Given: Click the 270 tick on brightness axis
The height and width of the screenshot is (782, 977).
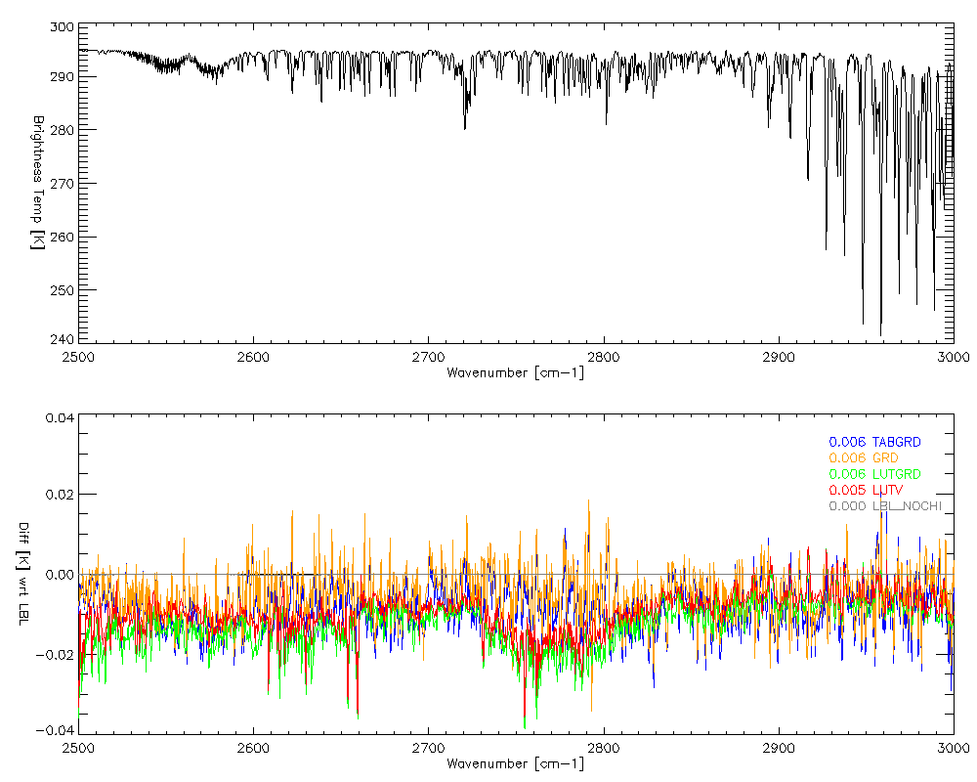Looking at the screenshot, I should tap(61, 183).
